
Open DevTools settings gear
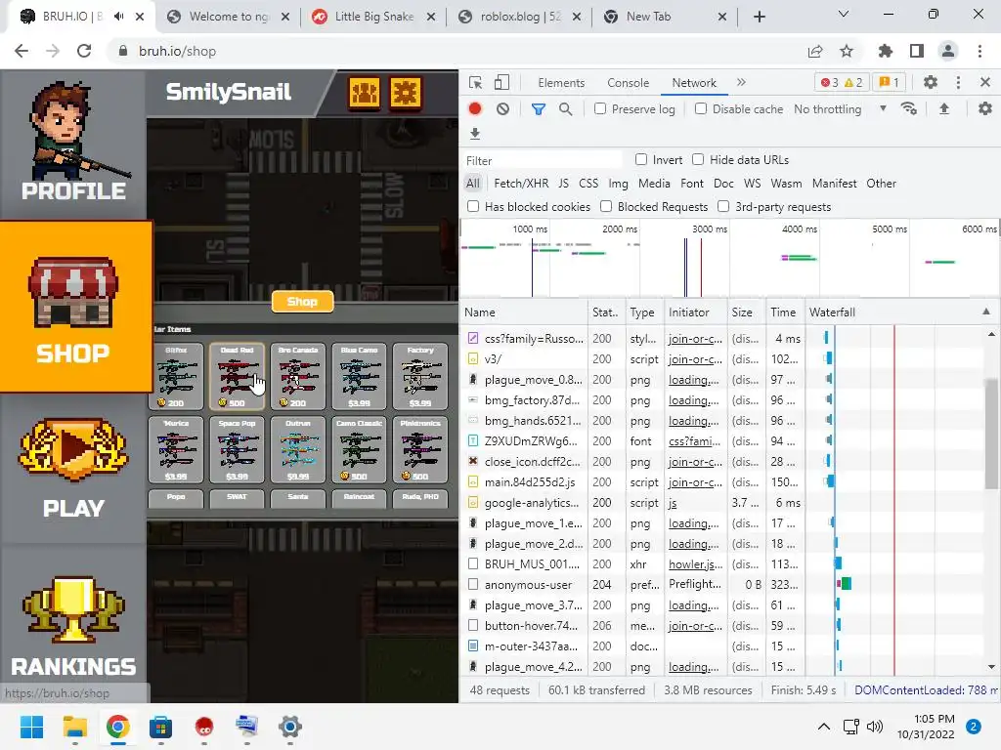click(x=931, y=82)
